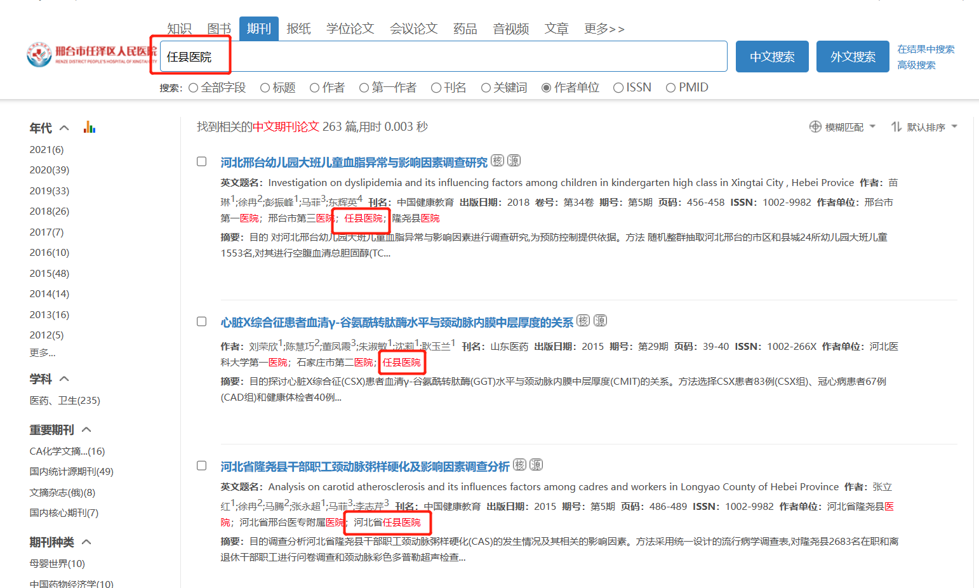Filter by 国内统计源期刊(49)
This screenshot has width=979, height=588.
click(72, 471)
